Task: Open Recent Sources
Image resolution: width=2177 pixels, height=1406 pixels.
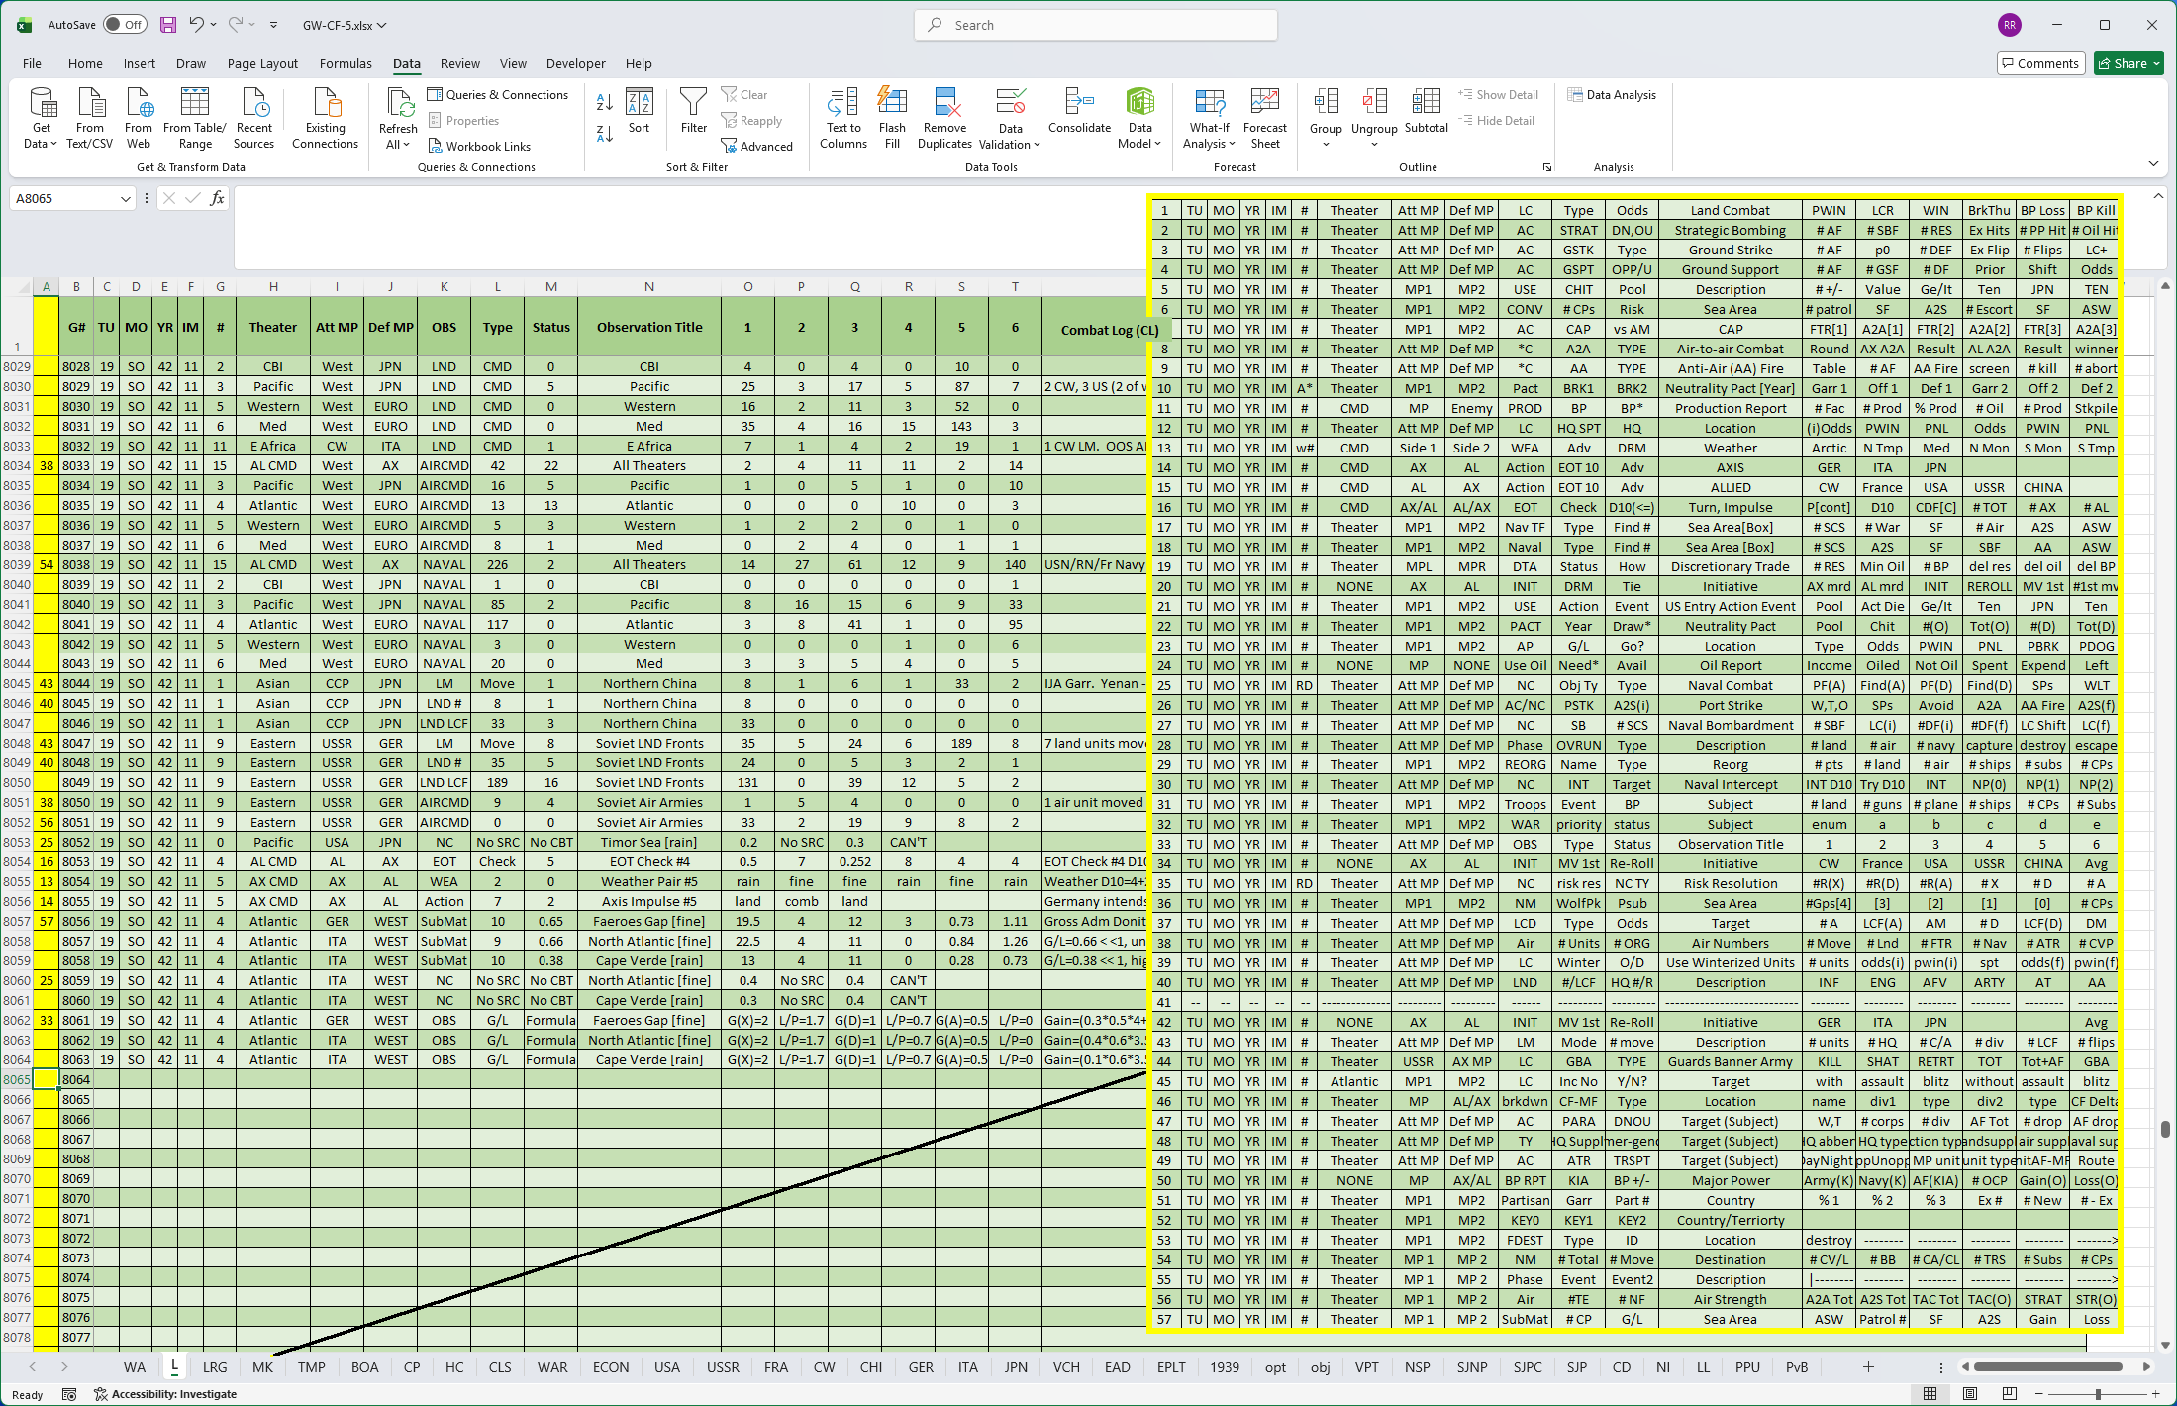Action: (254, 119)
